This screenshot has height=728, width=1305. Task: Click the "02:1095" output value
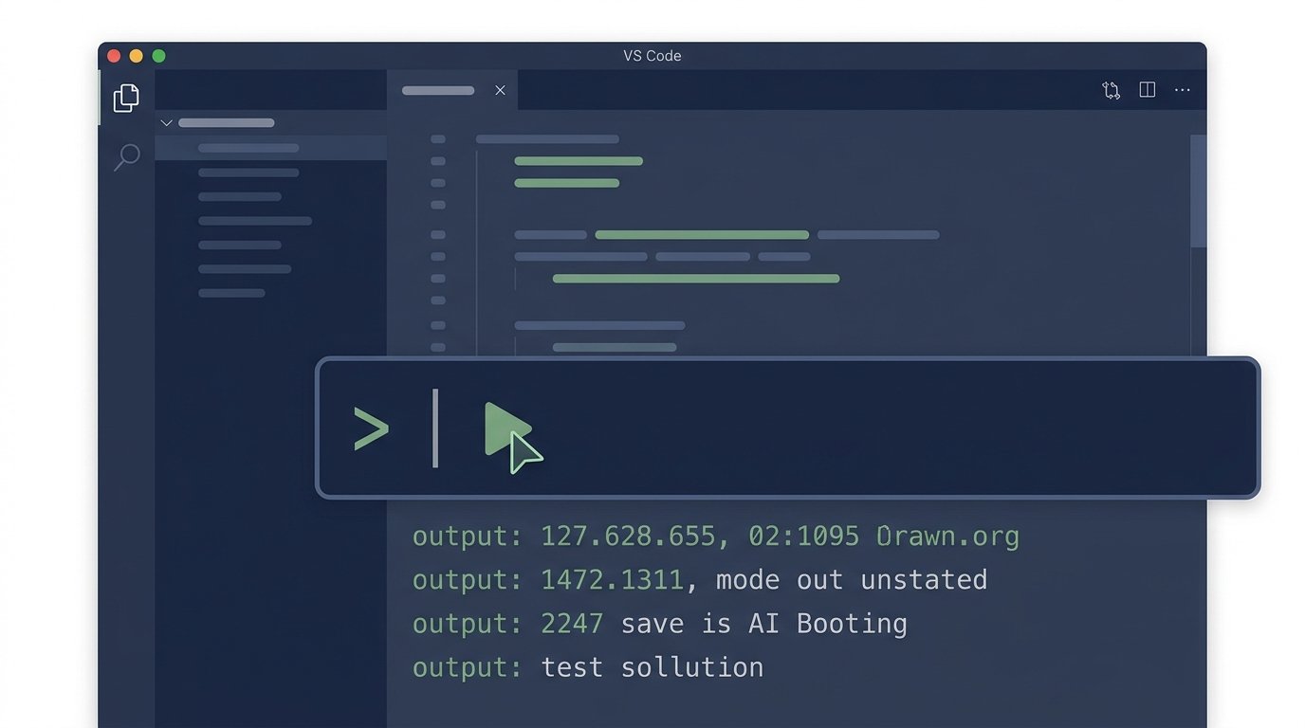click(x=804, y=537)
